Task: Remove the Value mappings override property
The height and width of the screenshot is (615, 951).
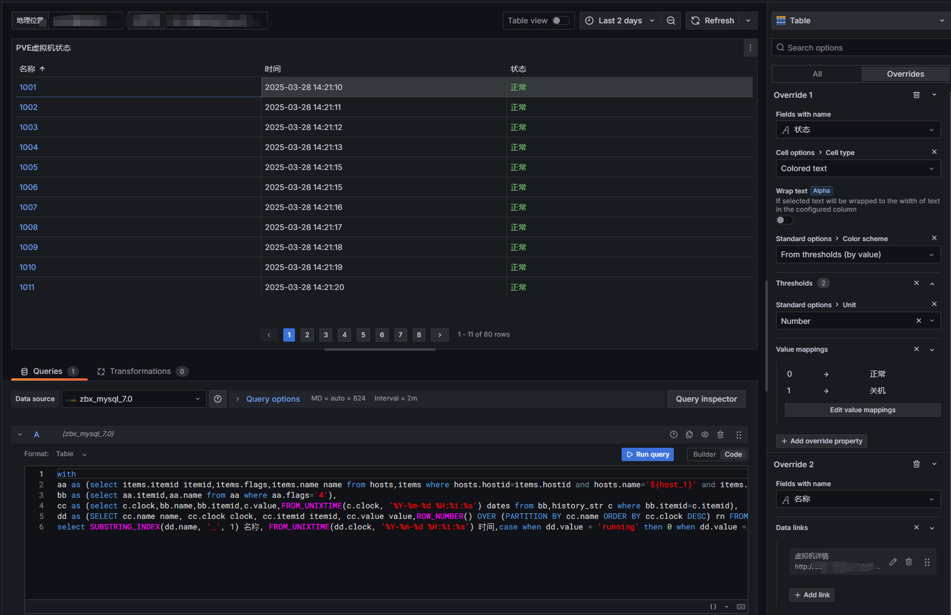Action: click(917, 349)
